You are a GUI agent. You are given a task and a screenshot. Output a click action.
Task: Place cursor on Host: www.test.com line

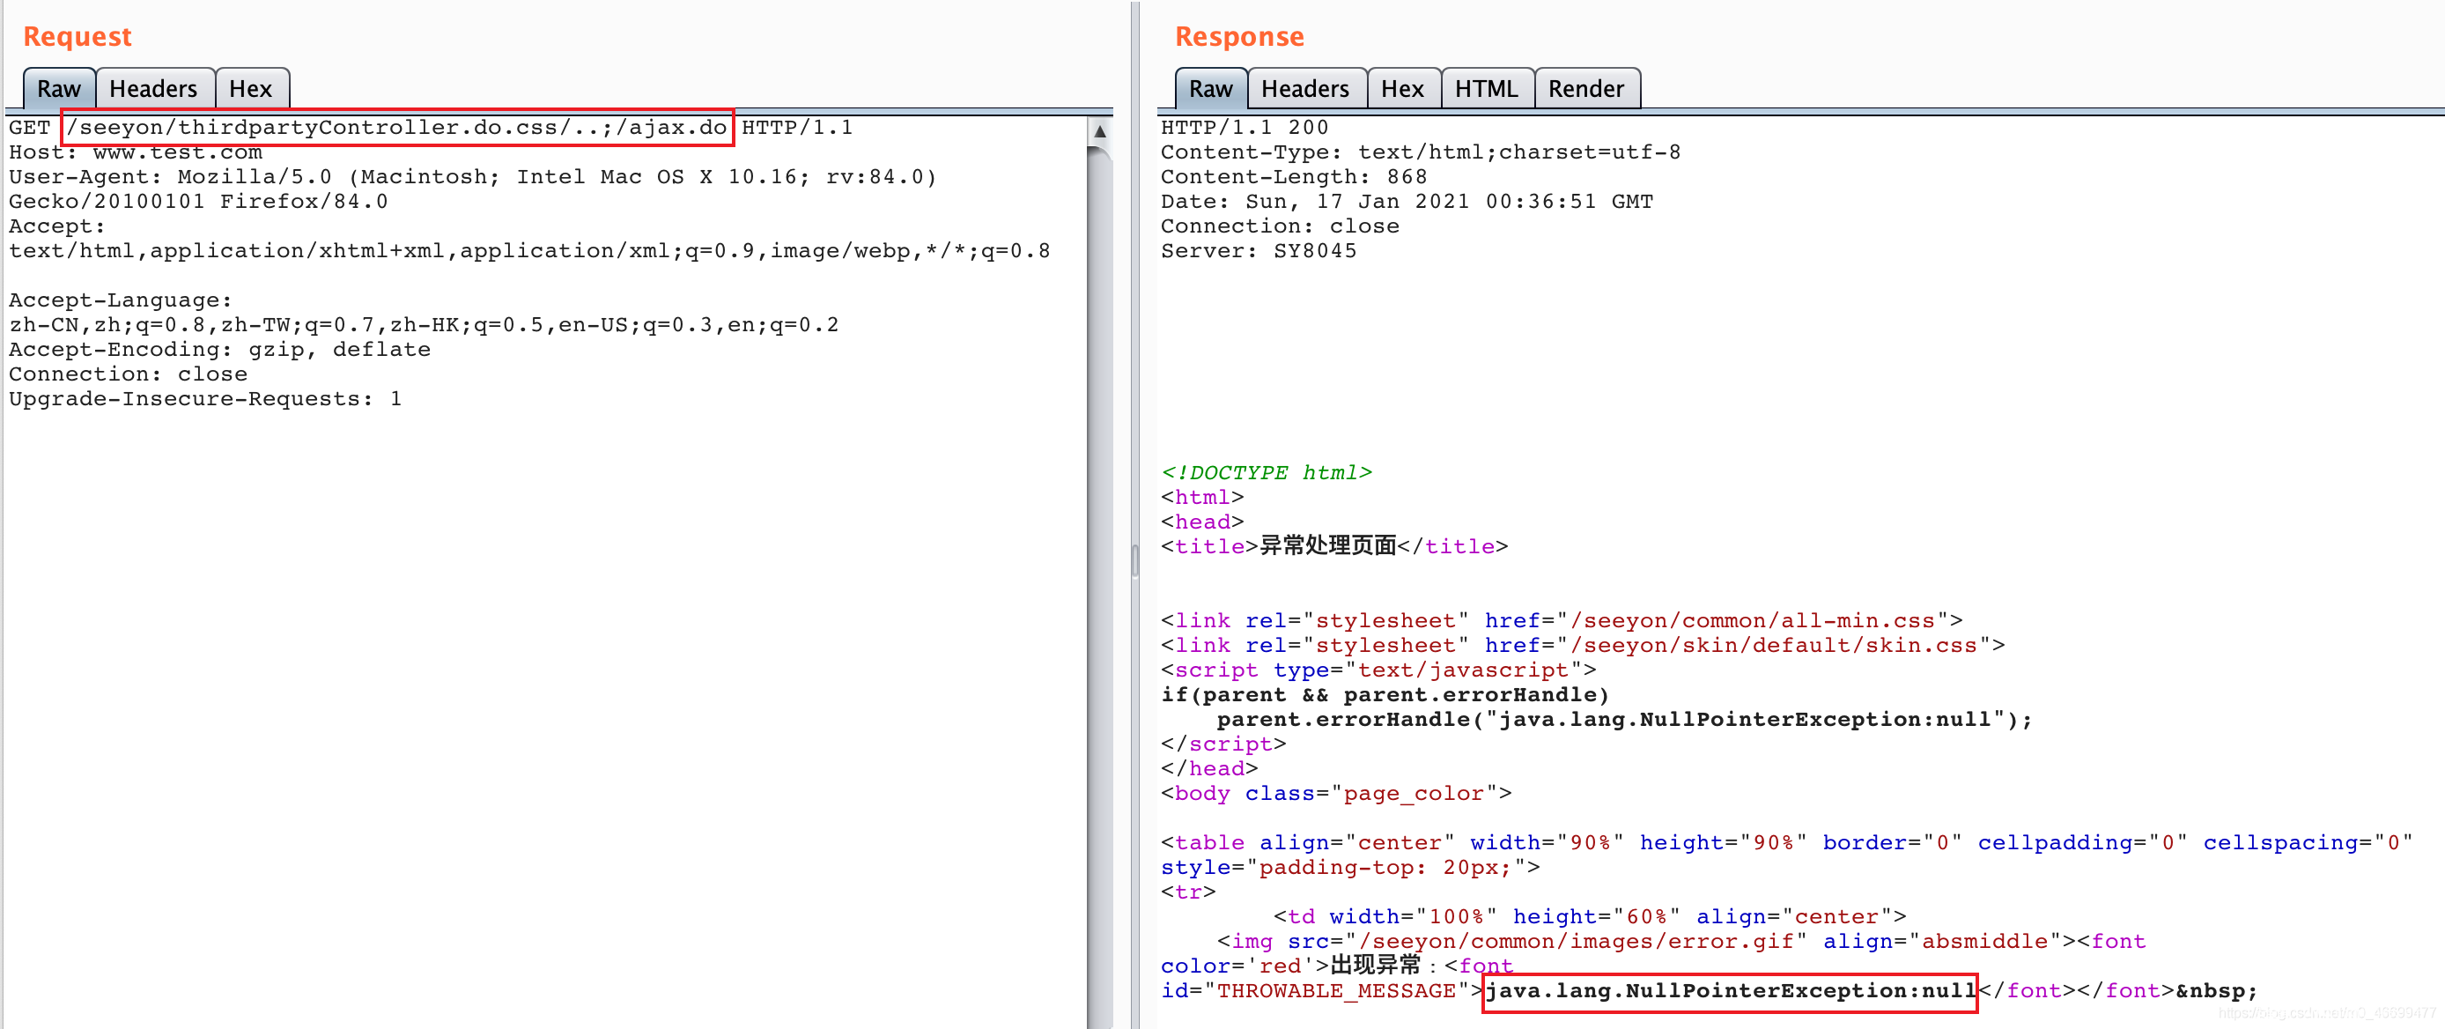tap(136, 152)
